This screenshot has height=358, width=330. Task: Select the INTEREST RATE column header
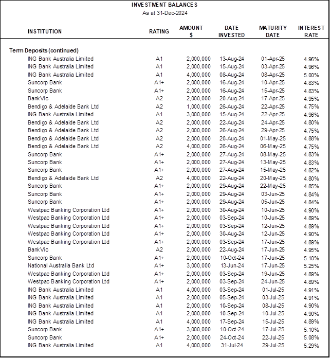(x=311, y=31)
